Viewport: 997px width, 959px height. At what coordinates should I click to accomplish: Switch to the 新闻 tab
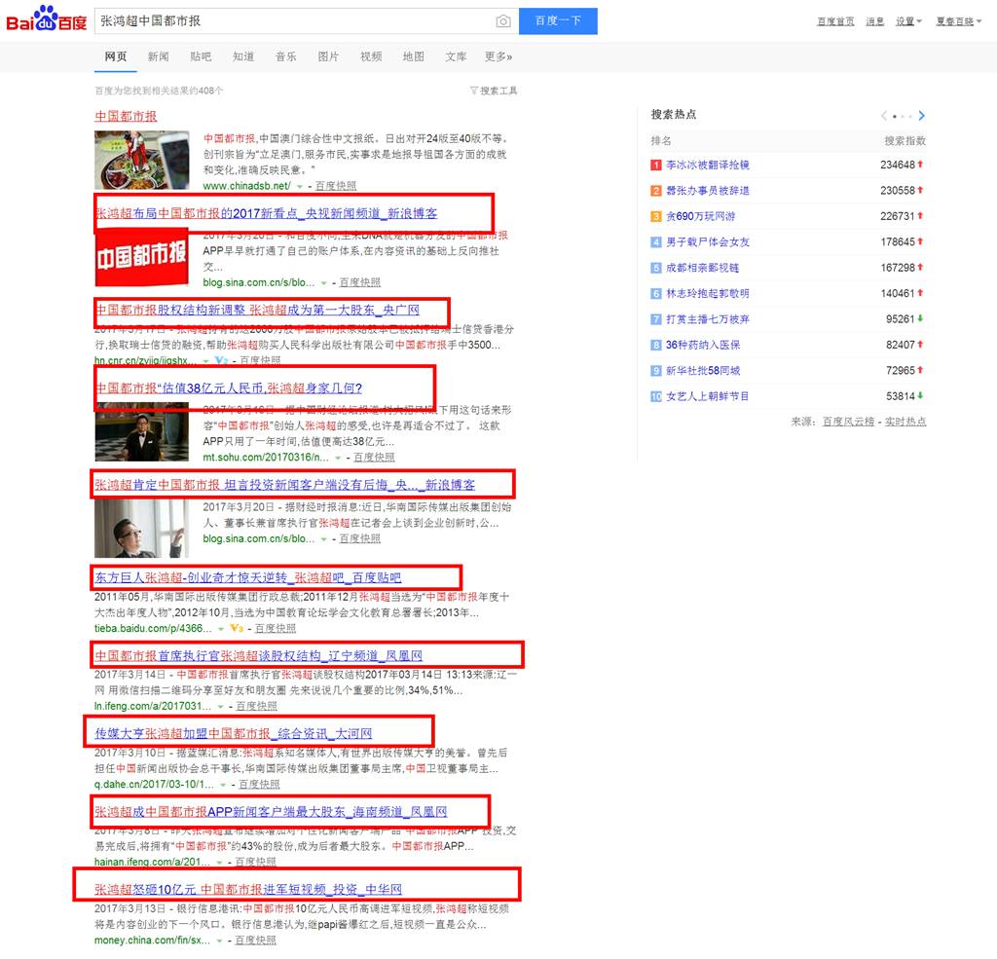[158, 57]
